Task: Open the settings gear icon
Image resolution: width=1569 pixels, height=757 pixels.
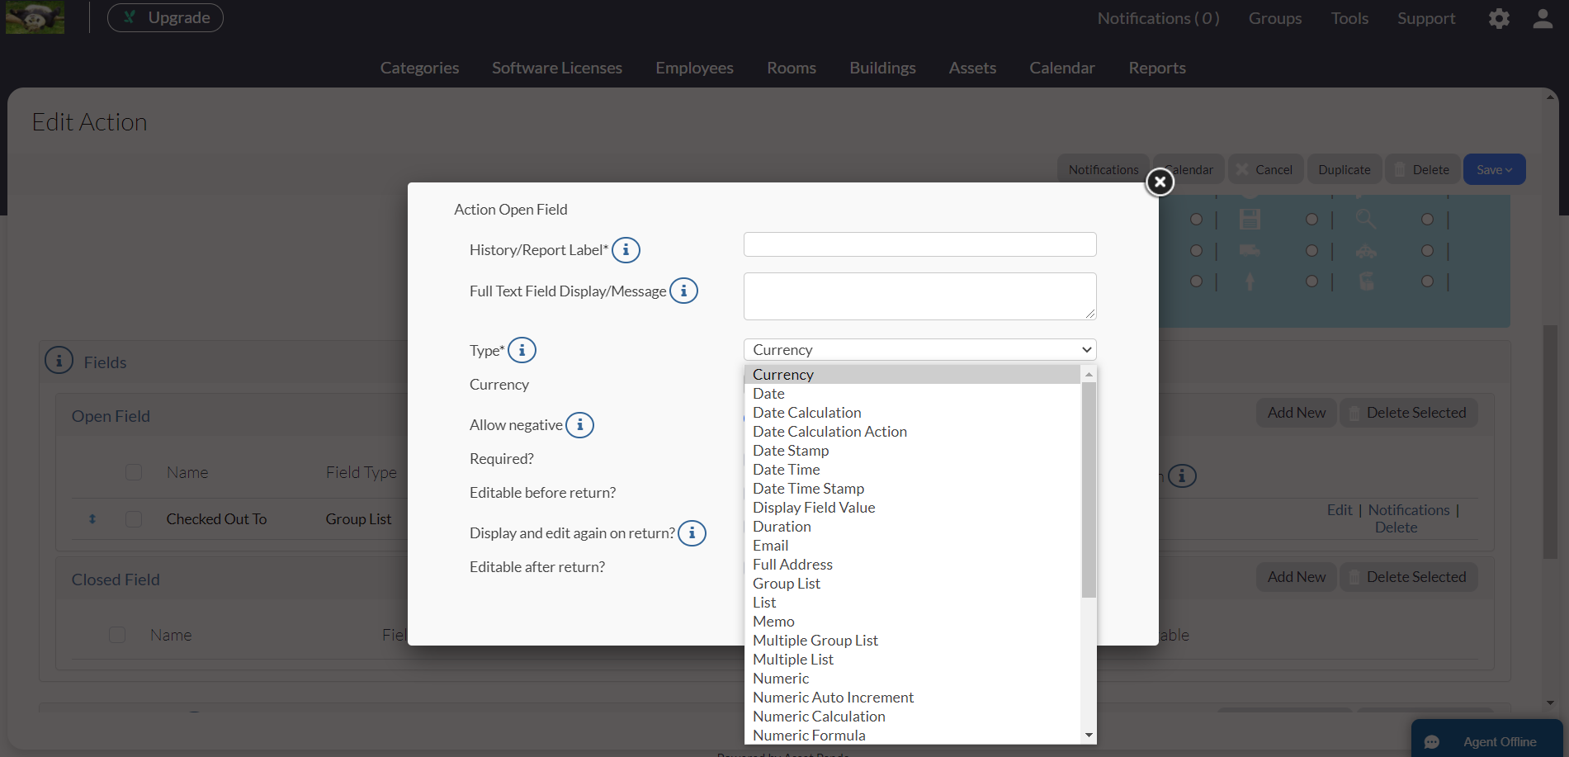Action: pyautogui.click(x=1499, y=18)
